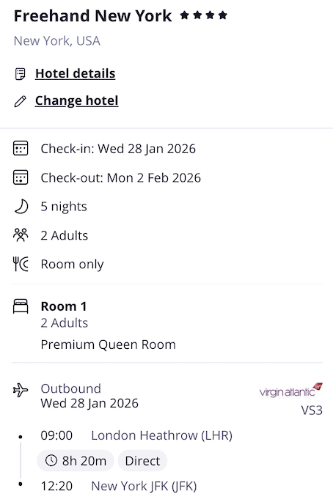
Task: Click the bed icon beside Room 1
Action: (21, 306)
